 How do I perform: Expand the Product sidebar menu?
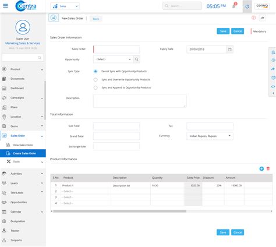[42, 69]
